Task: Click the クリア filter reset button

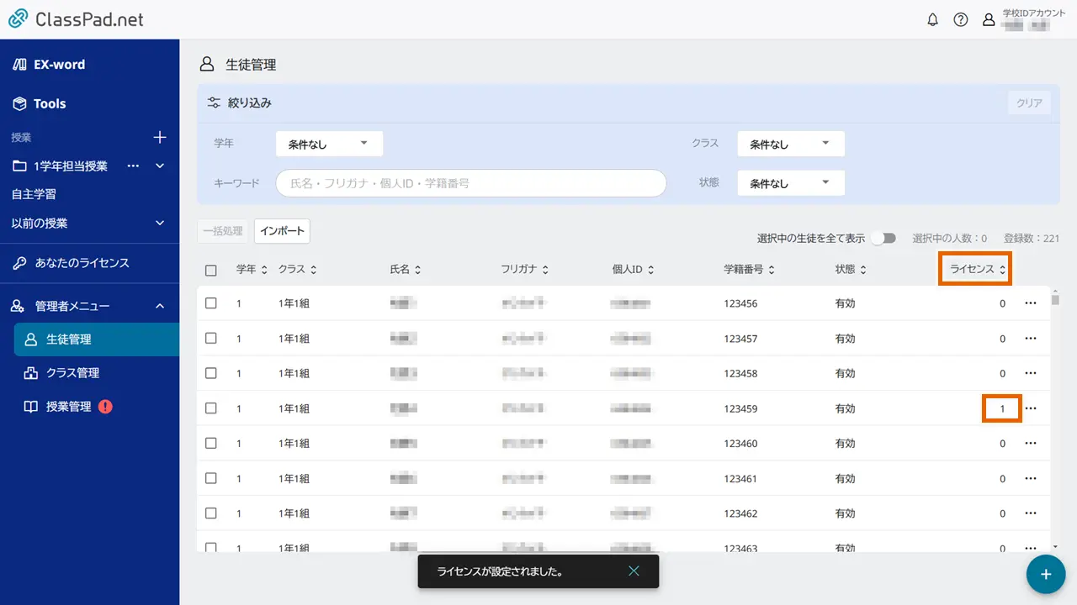Action: coord(1028,101)
